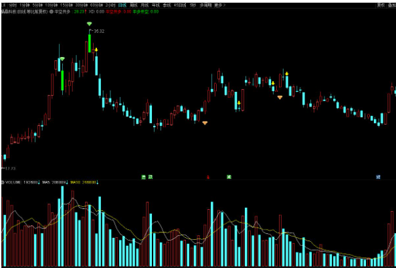This screenshot has height=268, width=396.
Task: Open the 更多 periods expander
Action: pos(220,5)
